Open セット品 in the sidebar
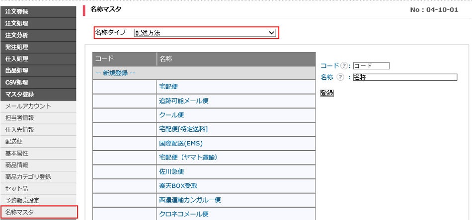Screen dimensions: 472x220 (x=38, y=189)
